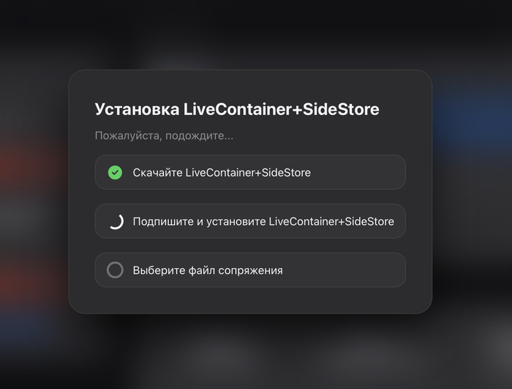
Task: Click the "Пожалуйста, подождите..." subtitle text
Action: (x=164, y=136)
